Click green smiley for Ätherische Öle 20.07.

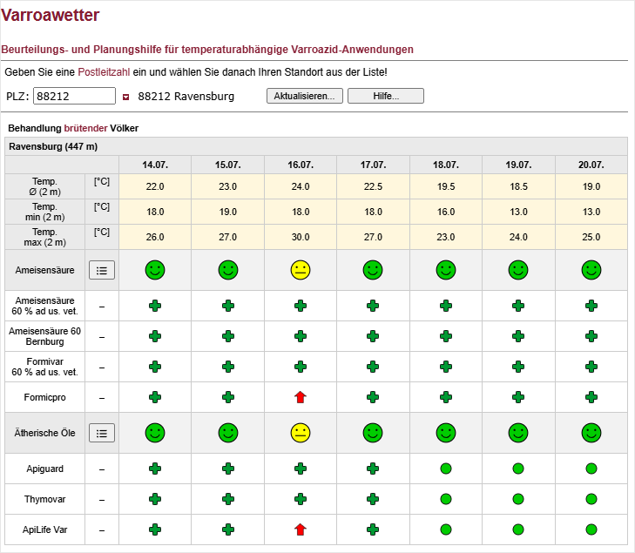pyautogui.click(x=591, y=433)
